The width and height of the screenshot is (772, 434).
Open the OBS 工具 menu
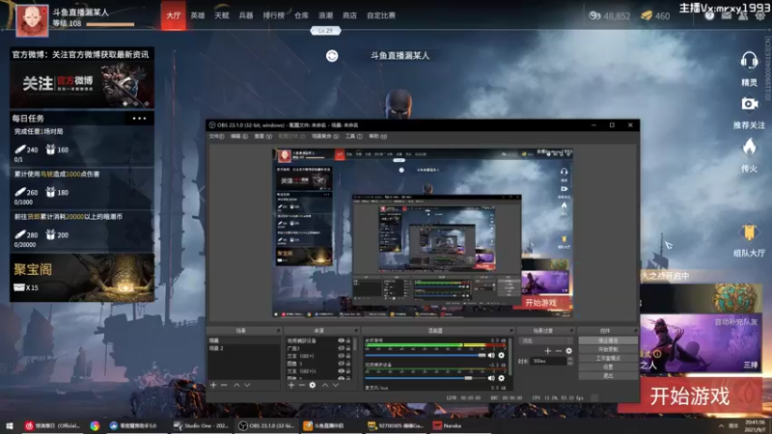pyautogui.click(x=353, y=136)
